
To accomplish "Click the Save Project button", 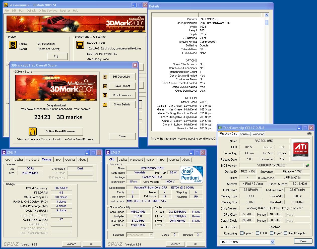I will (x=122, y=86).
